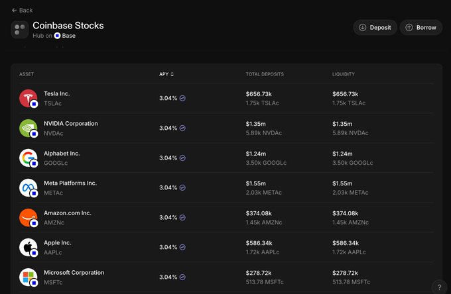Click Alphabet's 3.50k GOOGLc liquidity amount
Image resolution: width=451 pixels, height=294 pixels.
pos(353,163)
